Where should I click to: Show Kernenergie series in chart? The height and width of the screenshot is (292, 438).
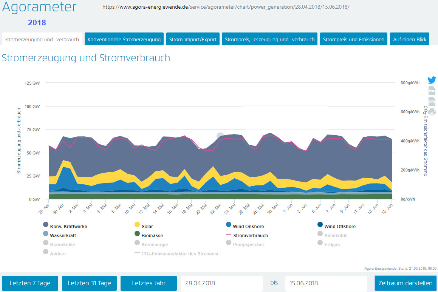(x=155, y=245)
